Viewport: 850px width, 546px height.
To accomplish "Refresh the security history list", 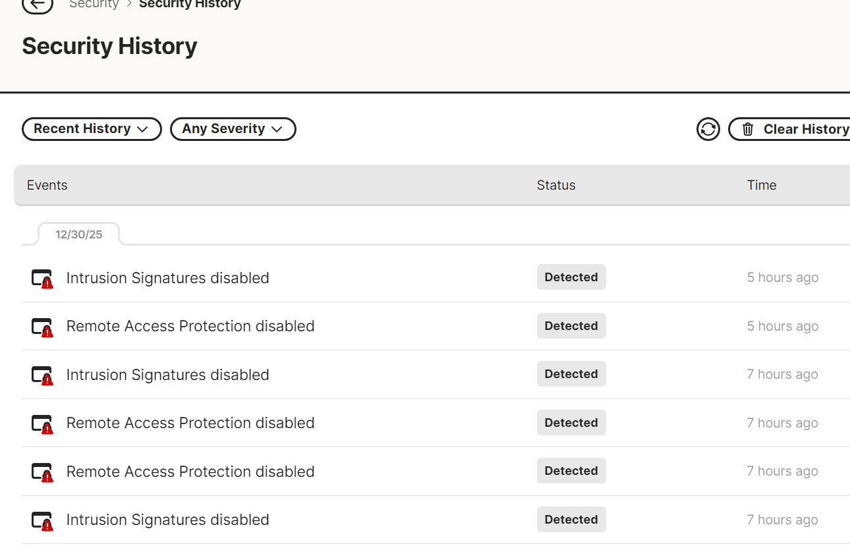I will click(708, 129).
